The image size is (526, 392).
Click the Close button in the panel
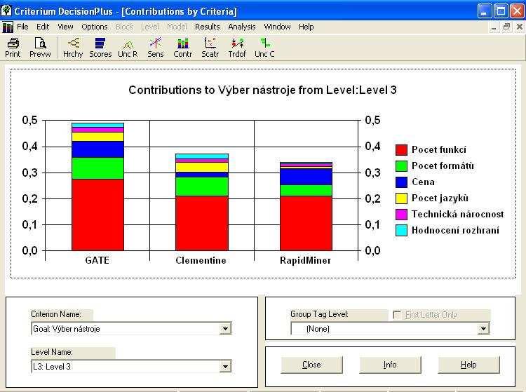tap(311, 365)
